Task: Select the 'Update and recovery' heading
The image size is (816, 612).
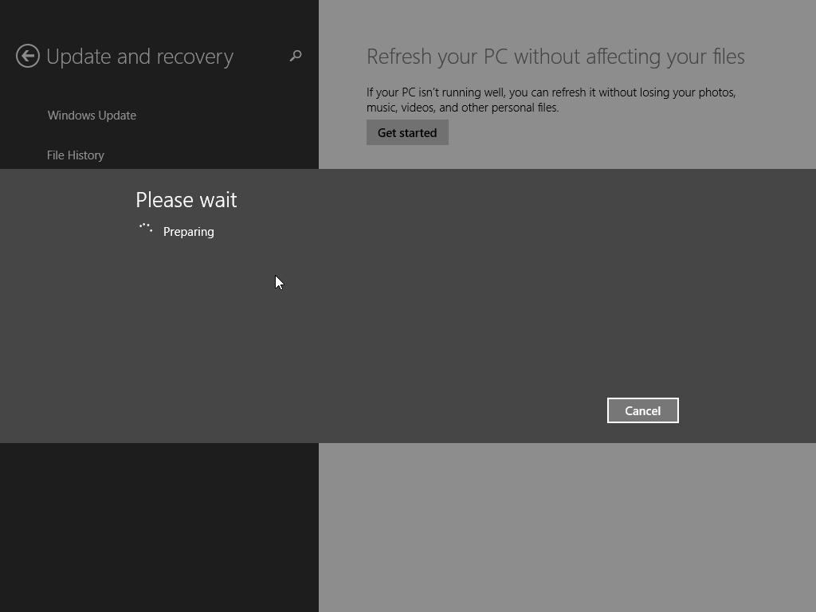Action: 139,57
